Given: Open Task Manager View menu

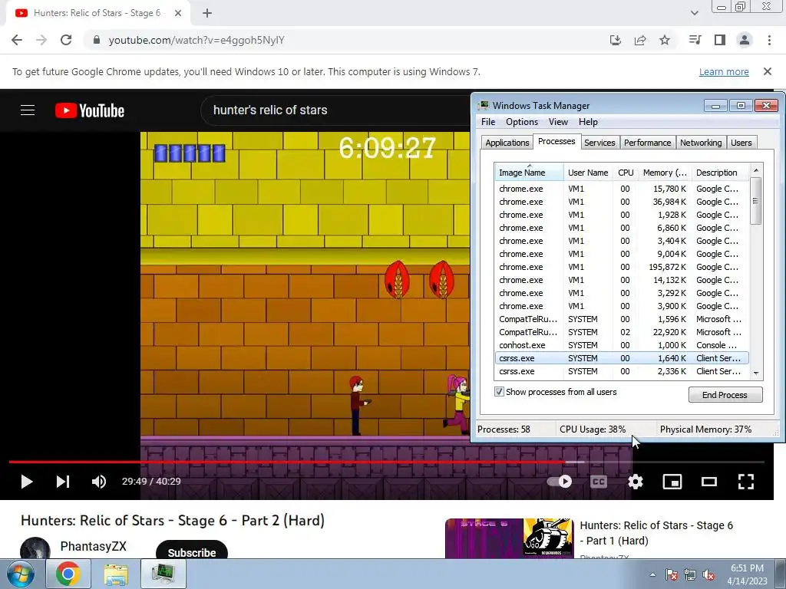Looking at the screenshot, I should 558,122.
